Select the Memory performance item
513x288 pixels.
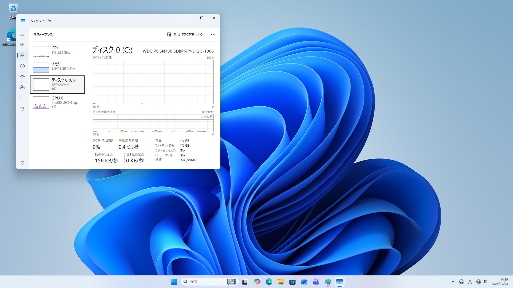coord(57,67)
